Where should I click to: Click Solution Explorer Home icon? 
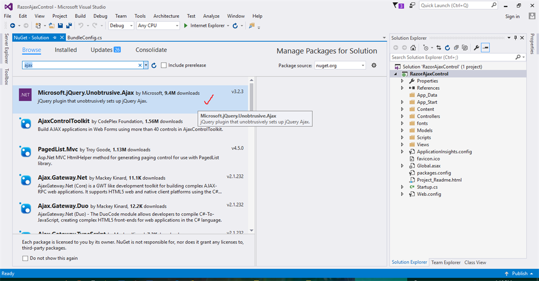point(413,48)
